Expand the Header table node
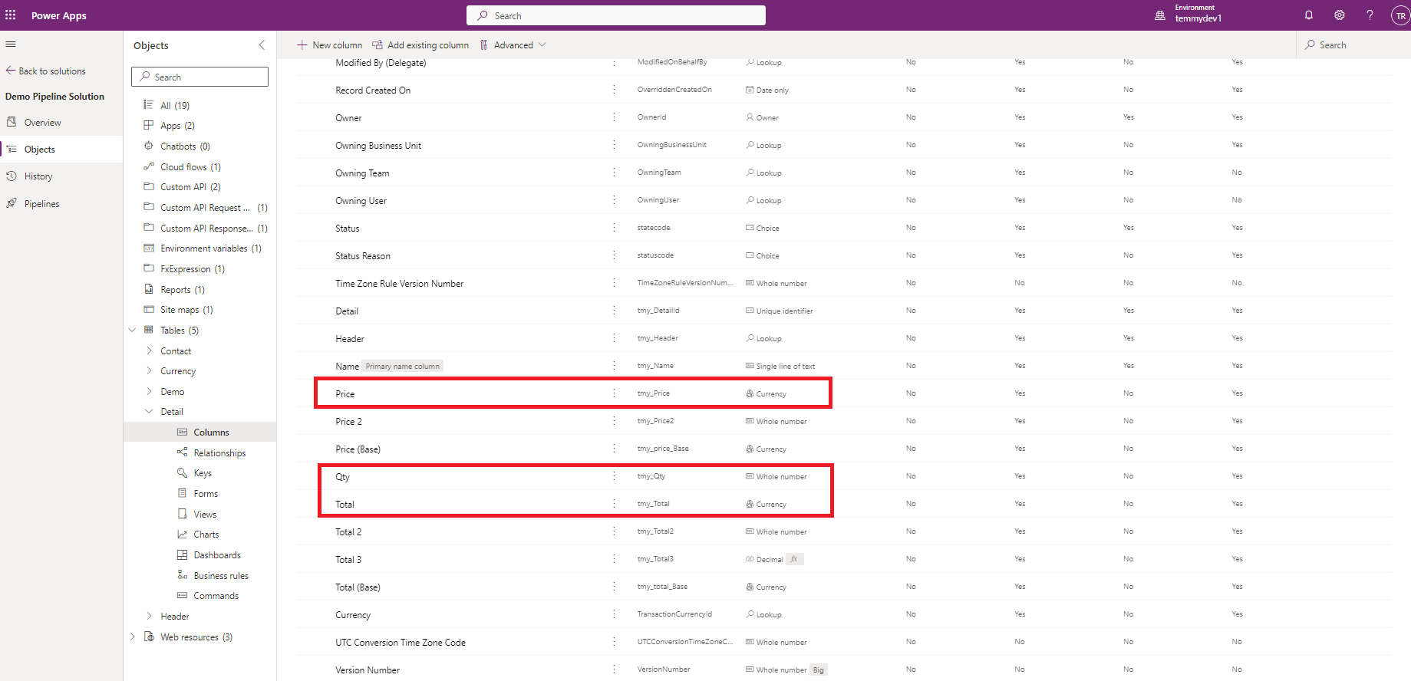This screenshot has width=1411, height=681. point(149,617)
